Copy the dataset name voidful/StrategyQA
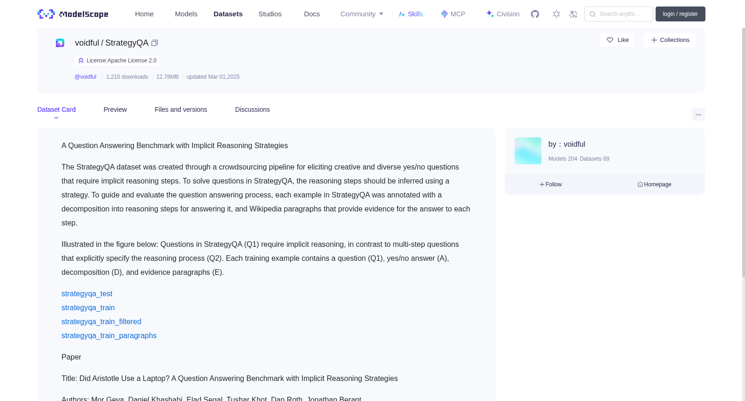This screenshot has height=401, width=745. coord(155,43)
